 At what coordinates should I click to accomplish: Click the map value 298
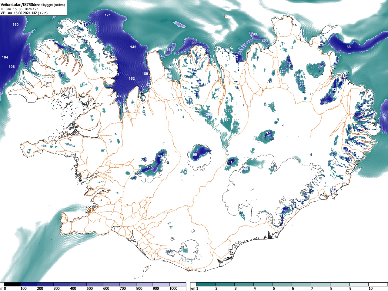tap(209, 115)
